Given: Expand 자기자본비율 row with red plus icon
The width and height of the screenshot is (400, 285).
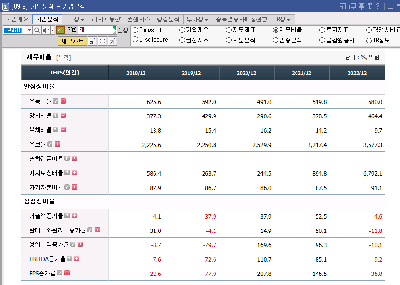Looking at the screenshot, I should pyautogui.click(x=74, y=187).
